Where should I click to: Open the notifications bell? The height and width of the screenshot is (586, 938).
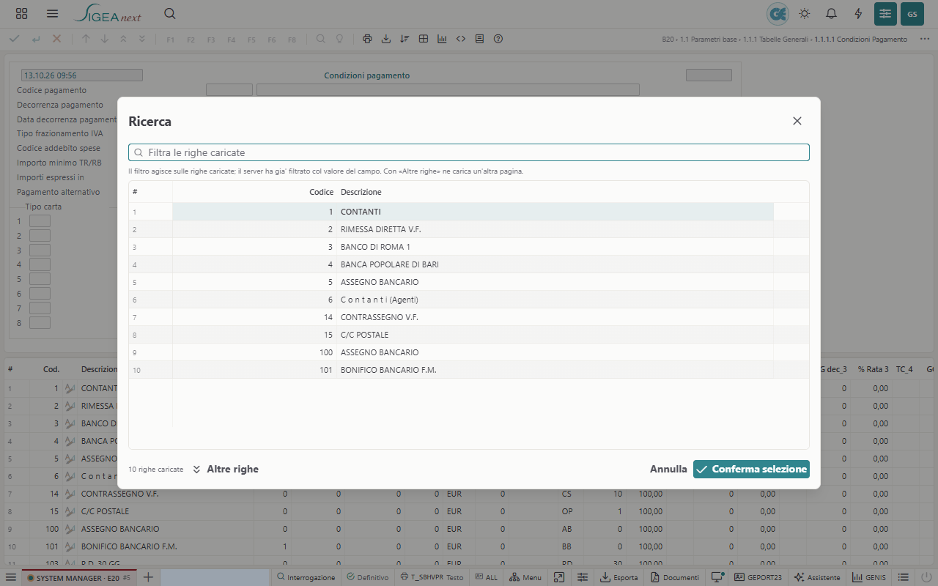(x=832, y=14)
